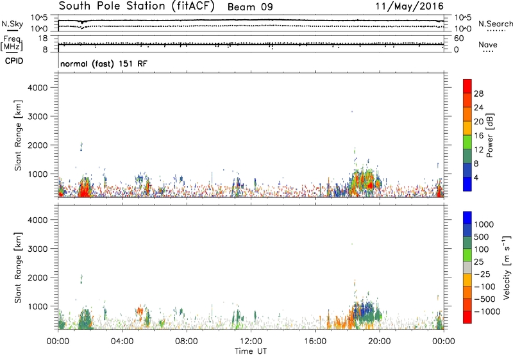Pick the red bottom segment of Velocity colorbar
Viewport: 513px width, 355px height.
(x=467, y=317)
